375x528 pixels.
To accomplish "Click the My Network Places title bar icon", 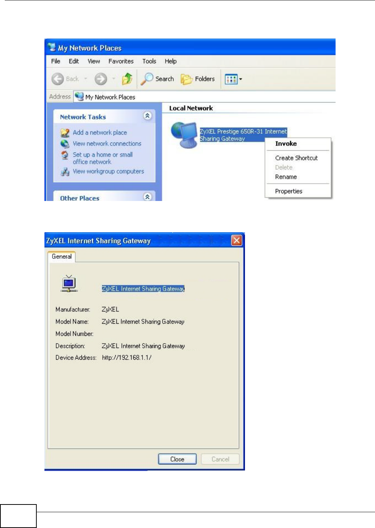I will coord(52,47).
